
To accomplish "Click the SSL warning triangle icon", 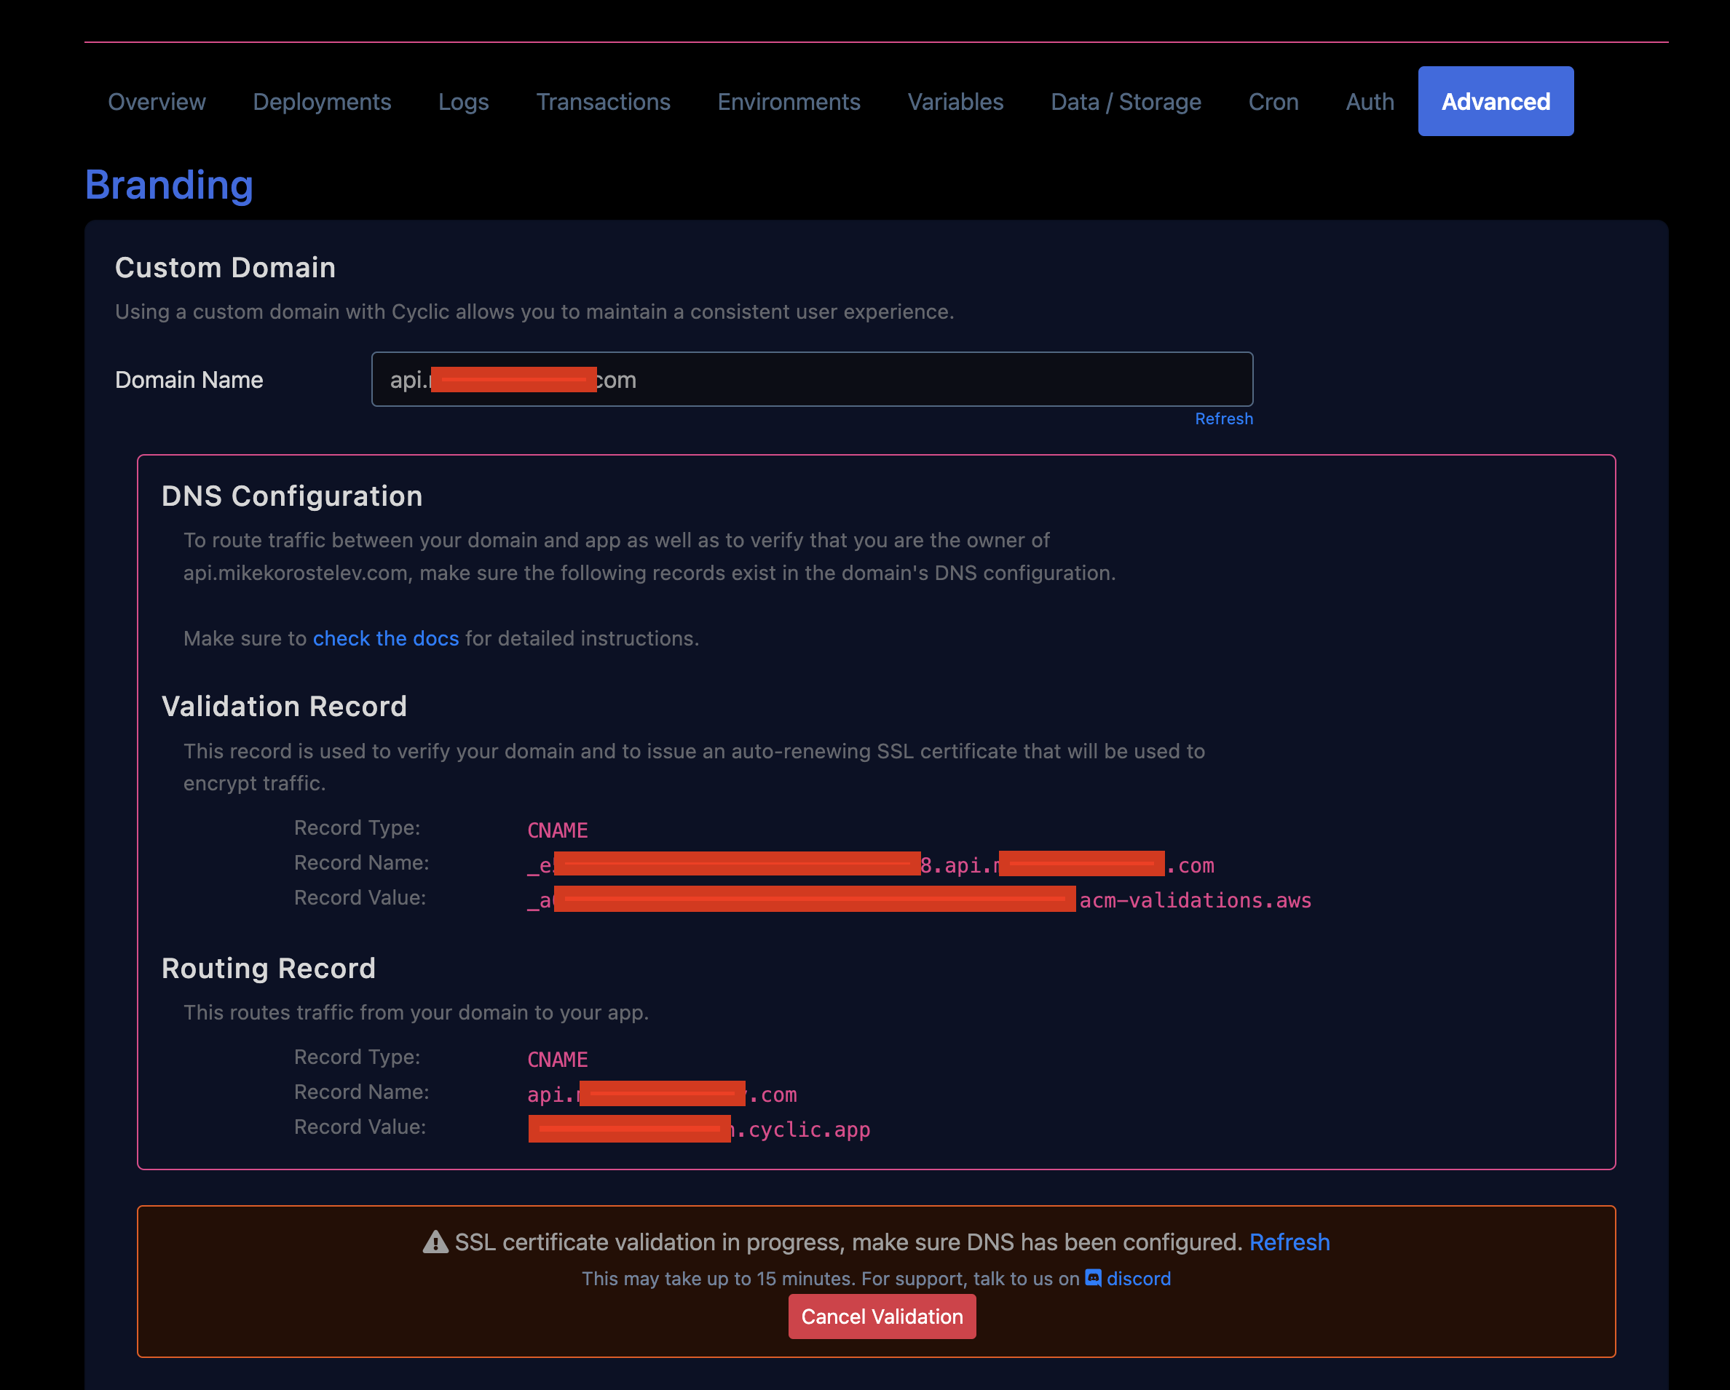I will tap(435, 1242).
